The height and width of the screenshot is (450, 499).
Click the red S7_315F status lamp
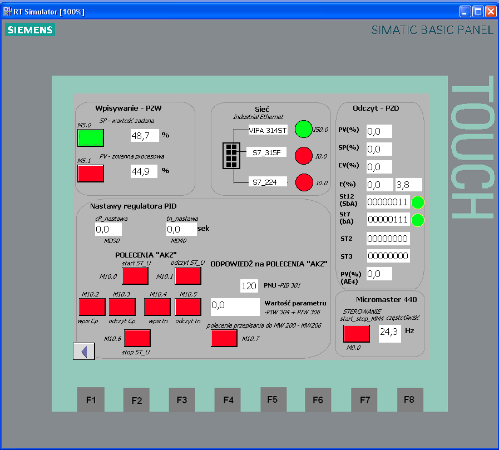(304, 156)
